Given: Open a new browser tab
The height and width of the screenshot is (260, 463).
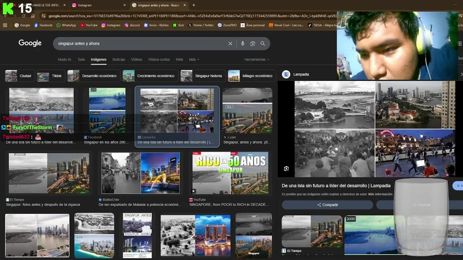Looking at the screenshot, I should pos(194,5).
